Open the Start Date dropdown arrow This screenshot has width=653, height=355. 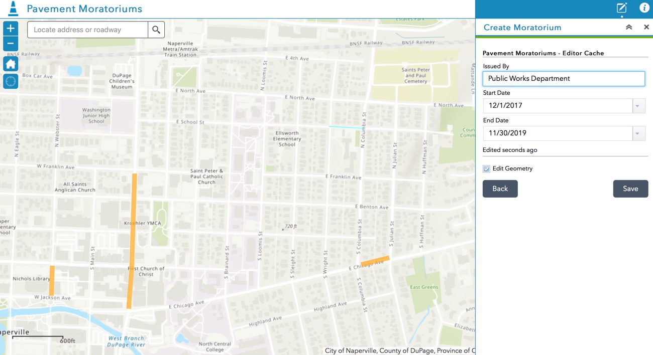[x=638, y=106]
